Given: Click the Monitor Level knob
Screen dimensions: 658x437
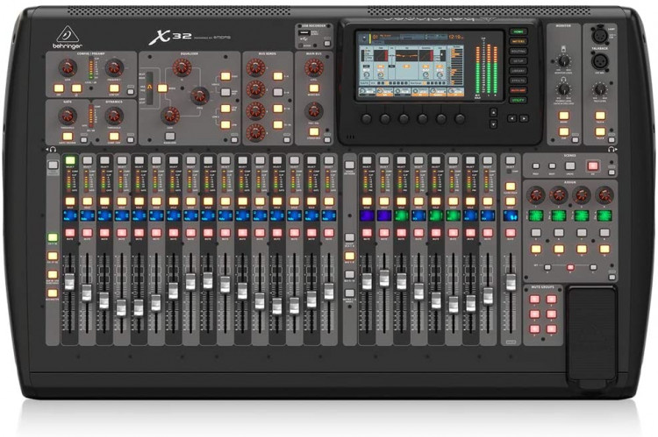Looking at the screenshot, I should [562, 60].
